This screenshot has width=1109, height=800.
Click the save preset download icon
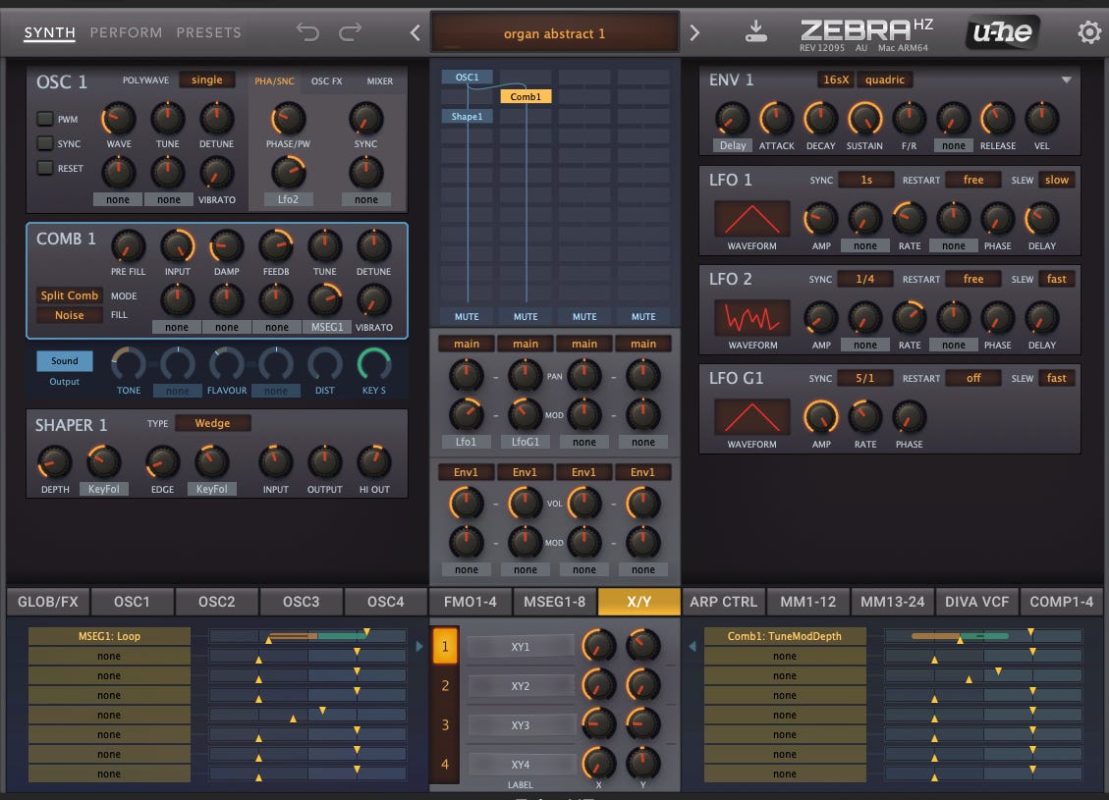click(x=756, y=31)
